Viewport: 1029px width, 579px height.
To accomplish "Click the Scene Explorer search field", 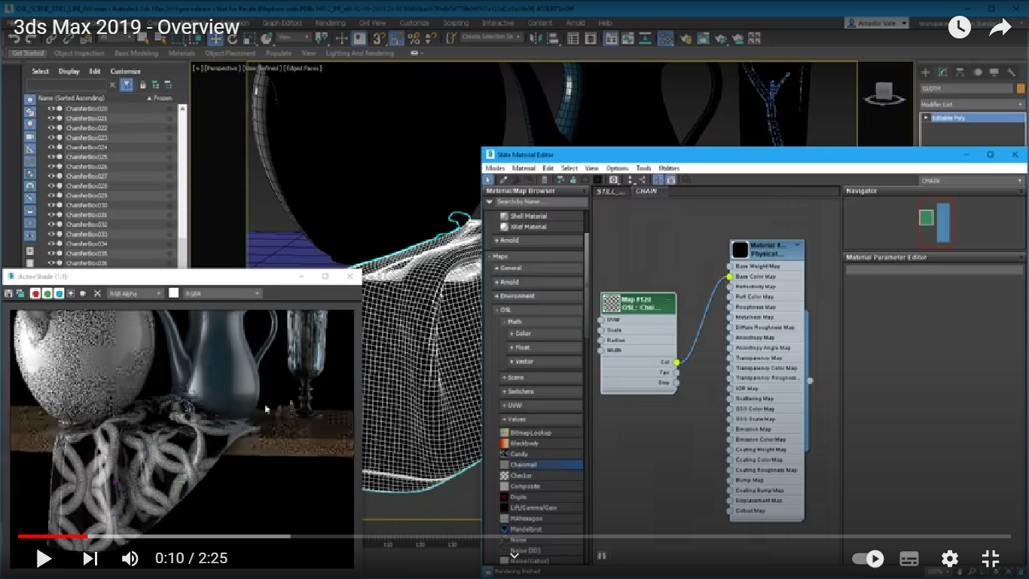I will click(67, 85).
